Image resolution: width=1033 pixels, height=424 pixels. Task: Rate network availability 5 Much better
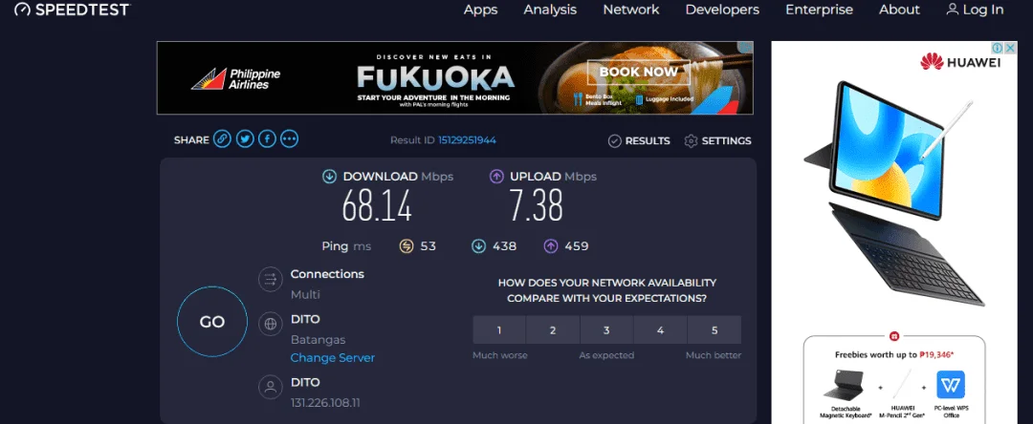tap(714, 330)
